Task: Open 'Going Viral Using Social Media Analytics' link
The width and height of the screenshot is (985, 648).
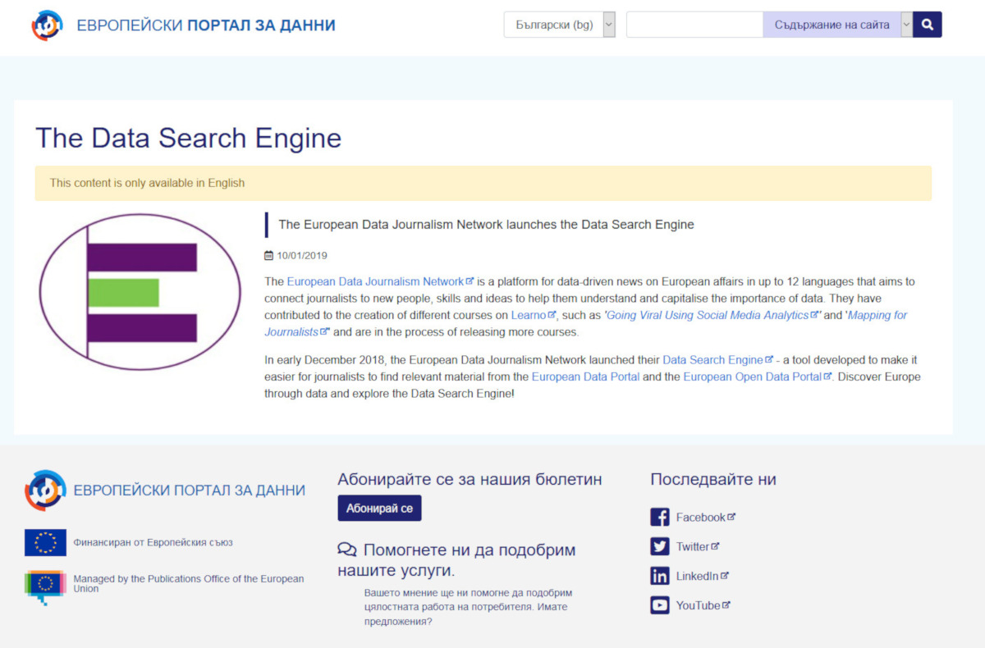Action: (x=707, y=315)
